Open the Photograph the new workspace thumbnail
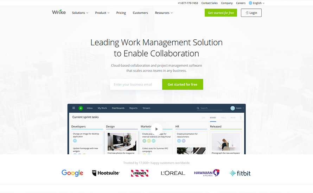 226,142
